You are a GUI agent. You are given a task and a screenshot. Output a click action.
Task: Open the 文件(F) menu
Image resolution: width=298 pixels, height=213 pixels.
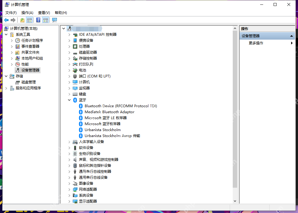click(x=11, y=13)
